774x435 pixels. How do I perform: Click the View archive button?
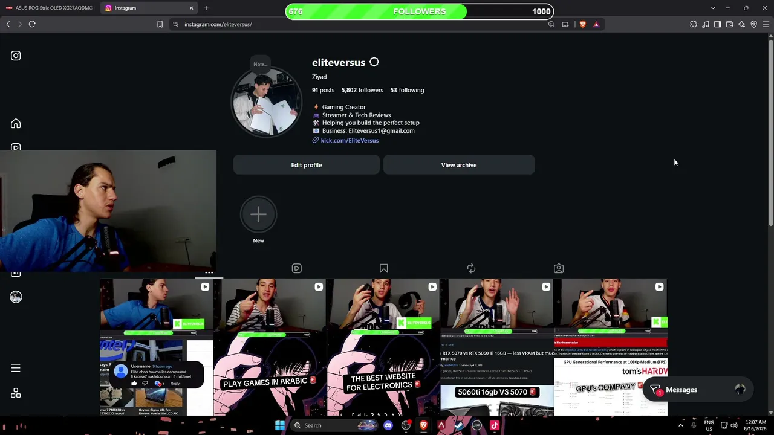coord(459,165)
